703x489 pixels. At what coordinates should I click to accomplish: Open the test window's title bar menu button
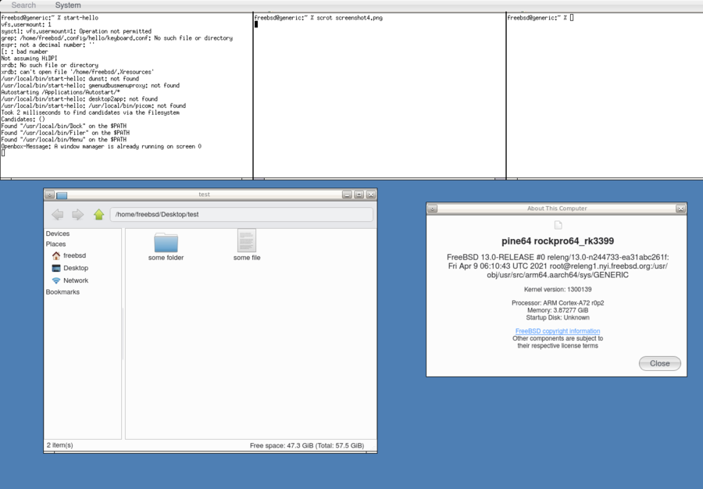[50, 195]
